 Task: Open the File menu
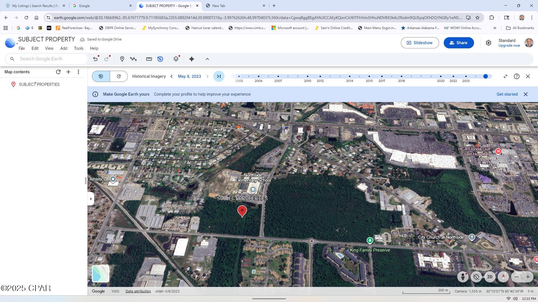click(22, 48)
